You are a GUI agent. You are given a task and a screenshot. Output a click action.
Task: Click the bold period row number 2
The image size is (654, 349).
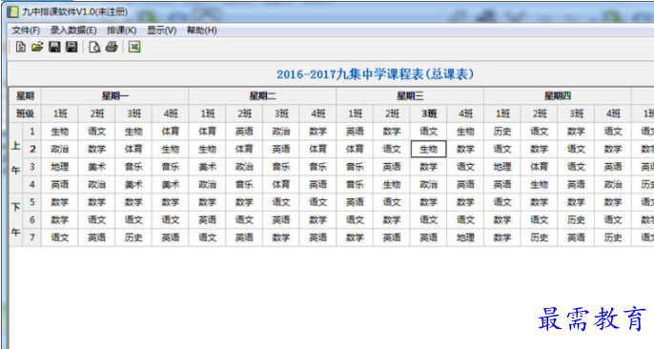pyautogui.click(x=32, y=149)
